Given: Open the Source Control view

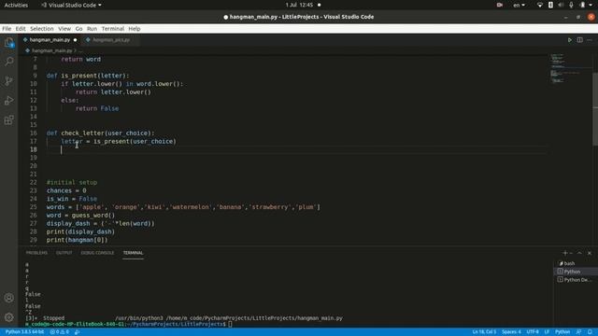Looking at the screenshot, I should pos(9,81).
